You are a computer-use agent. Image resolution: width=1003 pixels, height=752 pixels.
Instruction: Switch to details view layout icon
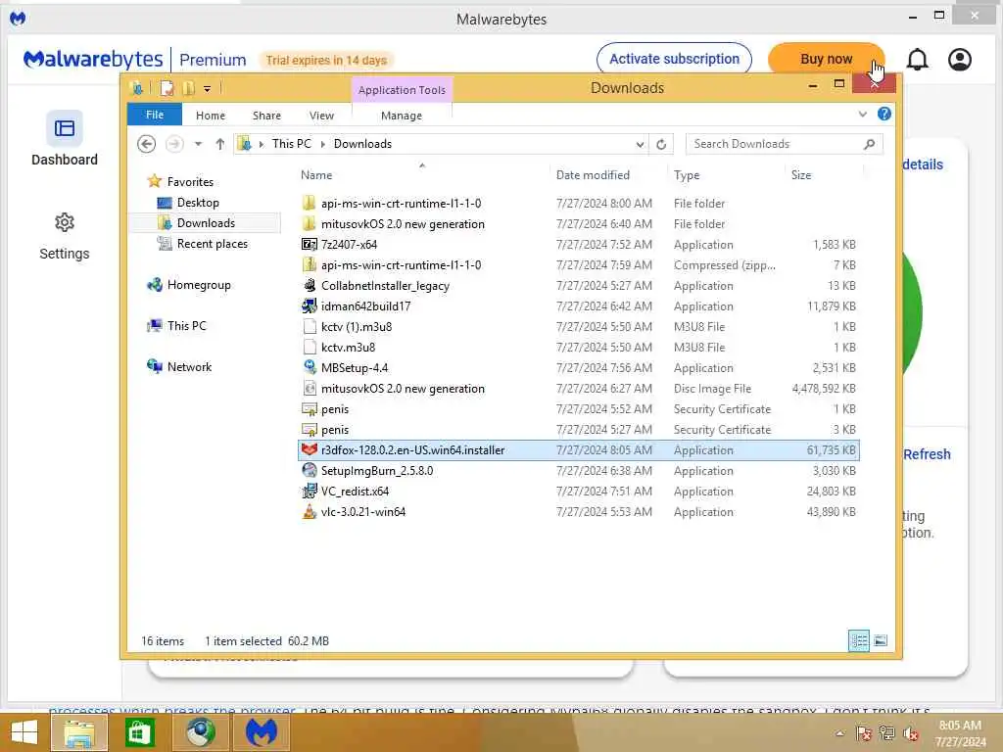[x=858, y=640]
